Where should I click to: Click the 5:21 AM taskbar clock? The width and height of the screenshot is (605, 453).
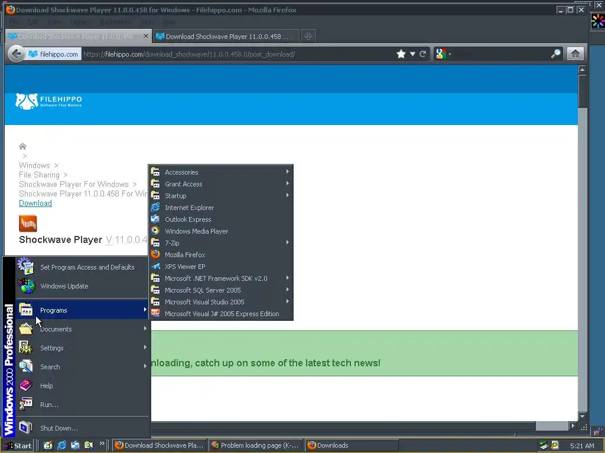[x=582, y=446]
